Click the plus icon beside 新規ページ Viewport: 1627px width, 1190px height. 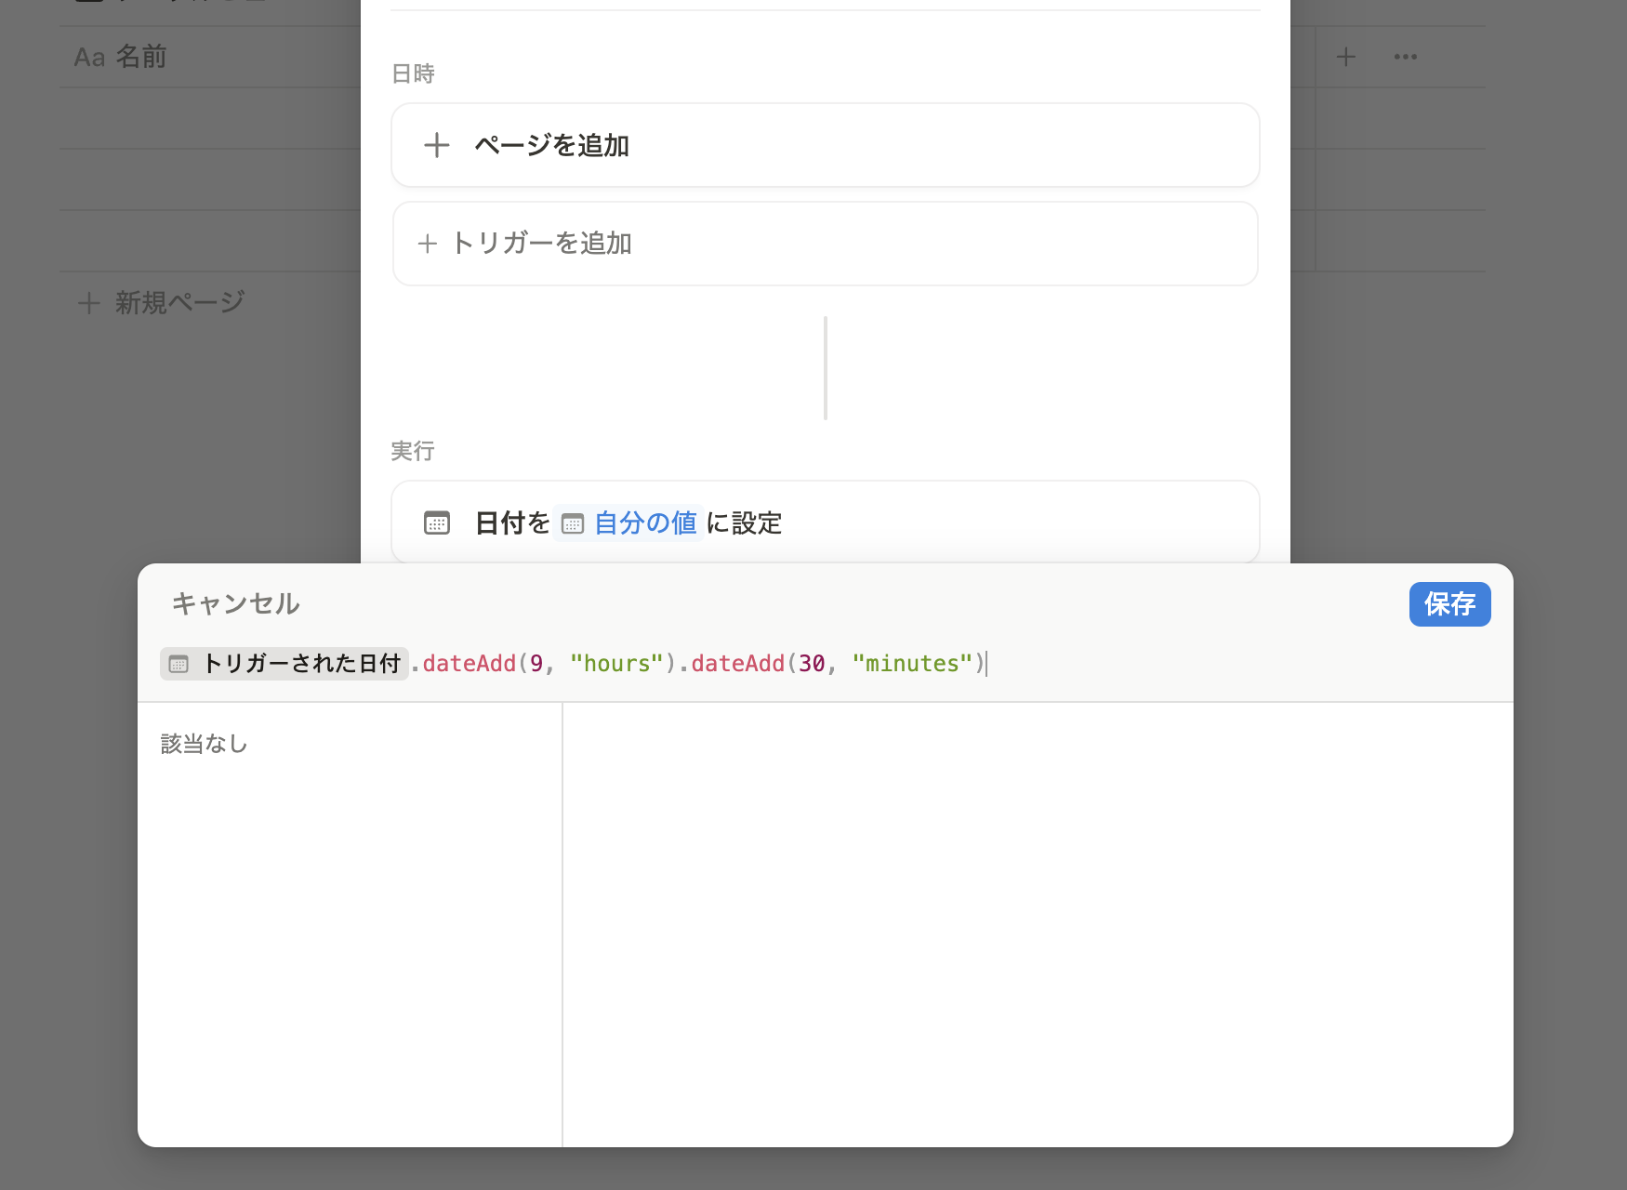tap(89, 303)
